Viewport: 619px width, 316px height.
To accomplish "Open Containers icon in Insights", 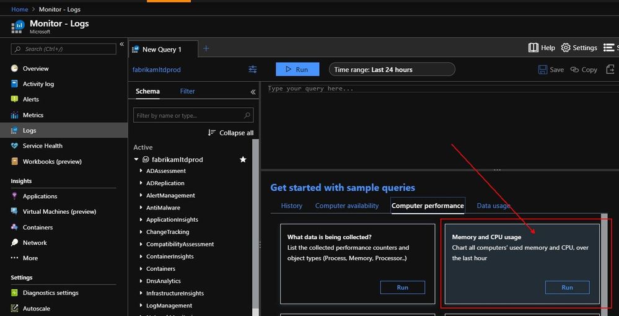I will click(15, 227).
